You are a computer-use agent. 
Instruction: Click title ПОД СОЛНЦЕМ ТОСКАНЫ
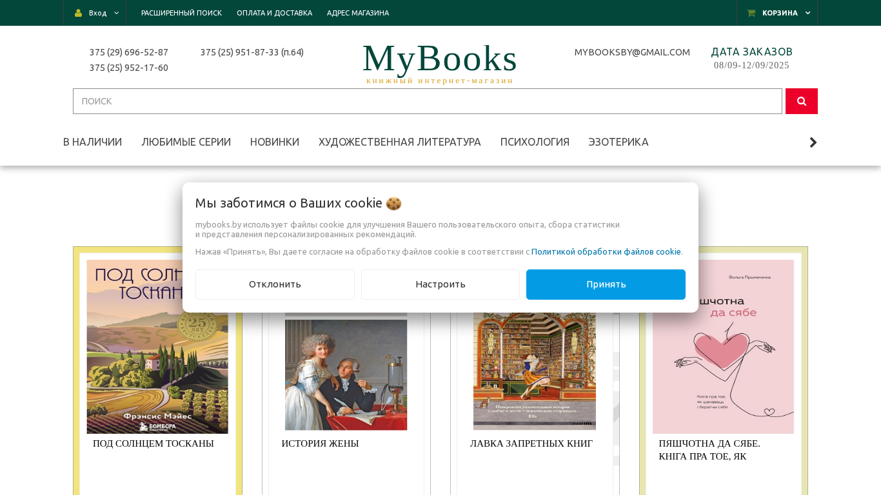(x=153, y=443)
